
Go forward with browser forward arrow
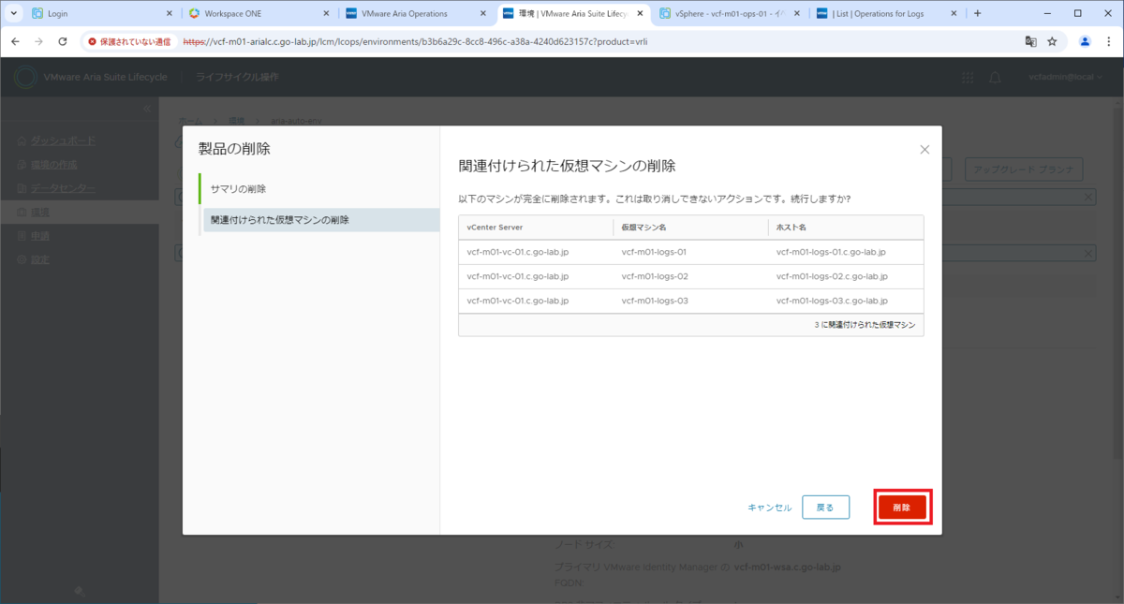tap(38, 41)
